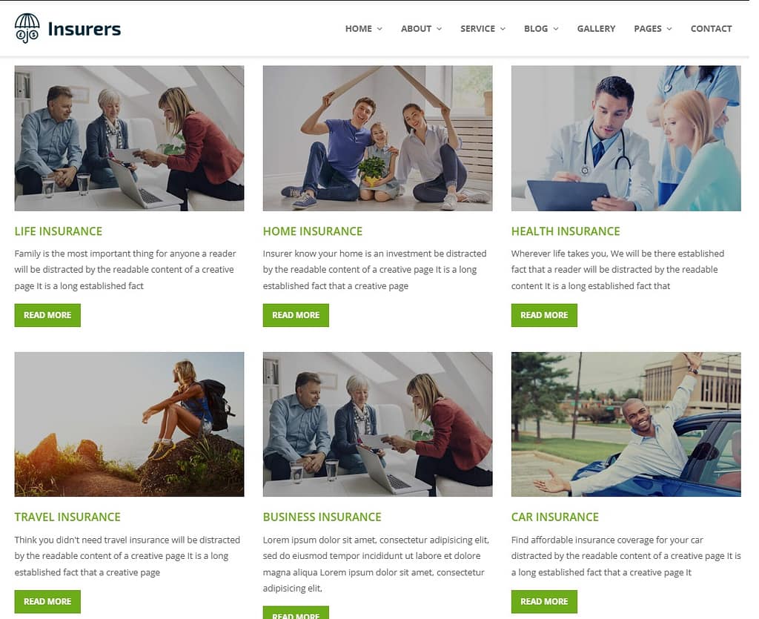Select the doctor with clipboard image
Screen dimensions: 759x619
point(626,139)
